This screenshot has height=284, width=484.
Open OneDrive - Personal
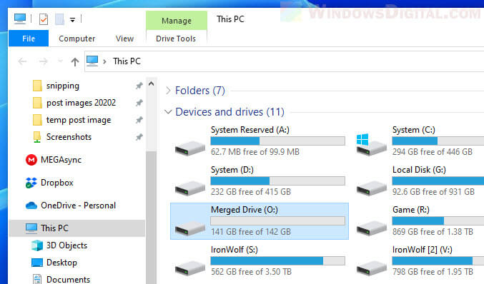[x=78, y=206]
